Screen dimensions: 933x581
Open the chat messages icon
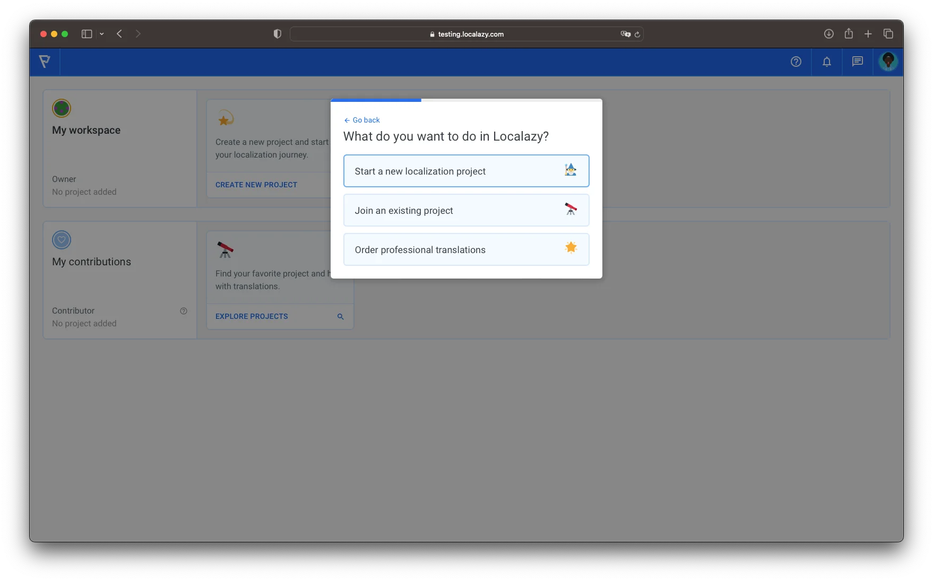[857, 62]
